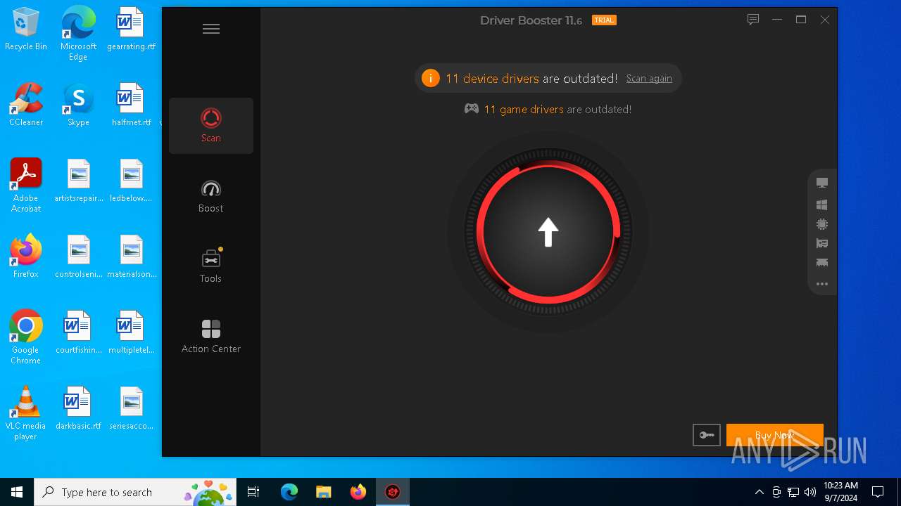Click the memory module icon in right panel
The image size is (901, 506).
coord(822,263)
